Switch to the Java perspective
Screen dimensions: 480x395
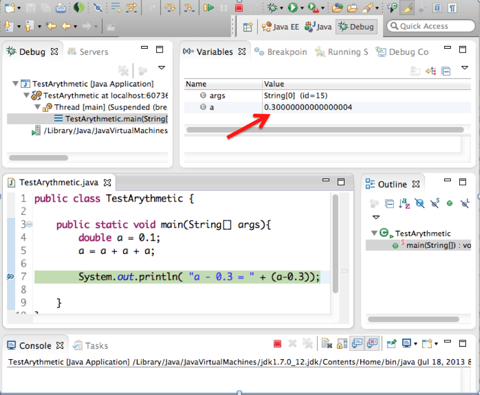[x=317, y=26]
